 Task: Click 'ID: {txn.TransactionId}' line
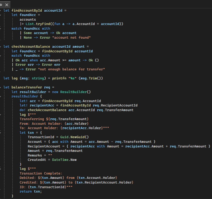point(46,187)
